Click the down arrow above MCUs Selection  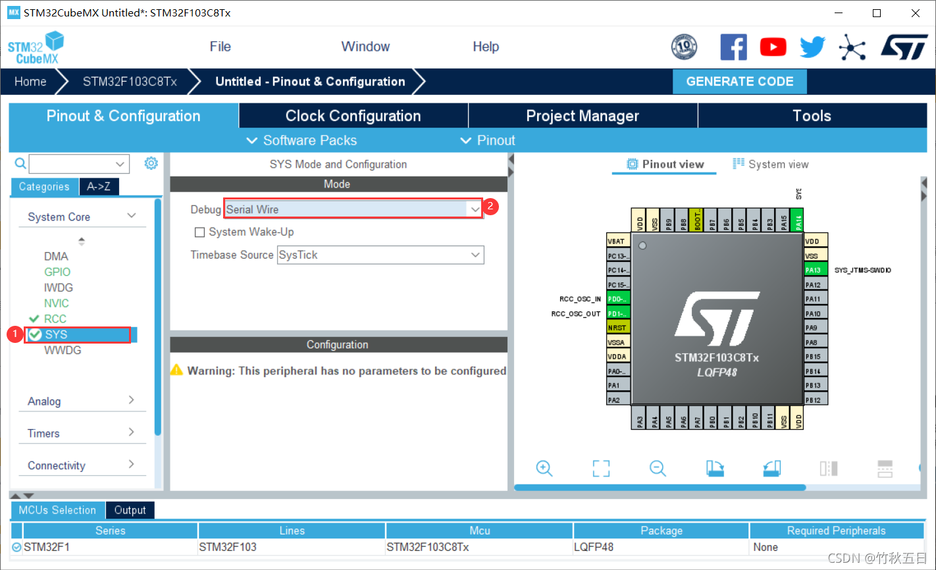coord(28,495)
